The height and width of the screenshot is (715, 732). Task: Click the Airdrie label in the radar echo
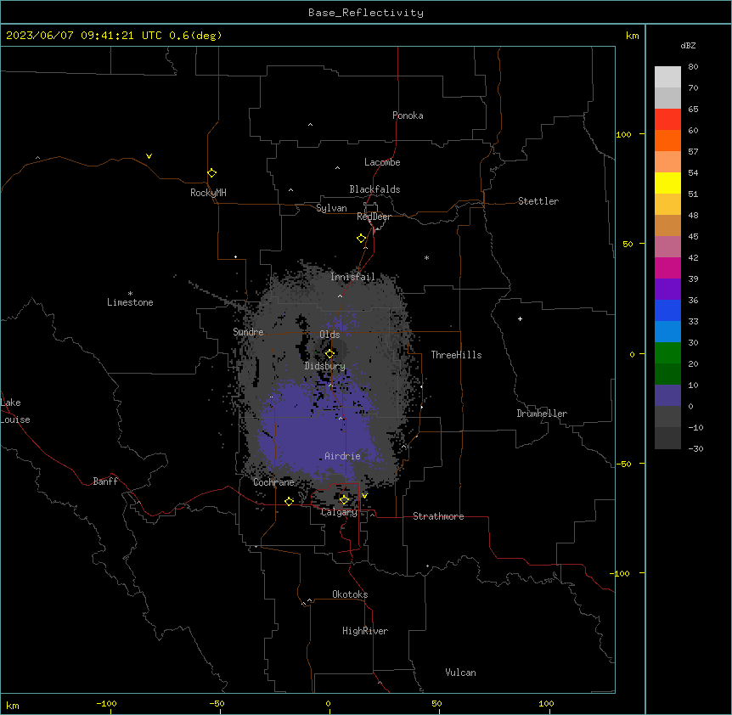click(342, 456)
